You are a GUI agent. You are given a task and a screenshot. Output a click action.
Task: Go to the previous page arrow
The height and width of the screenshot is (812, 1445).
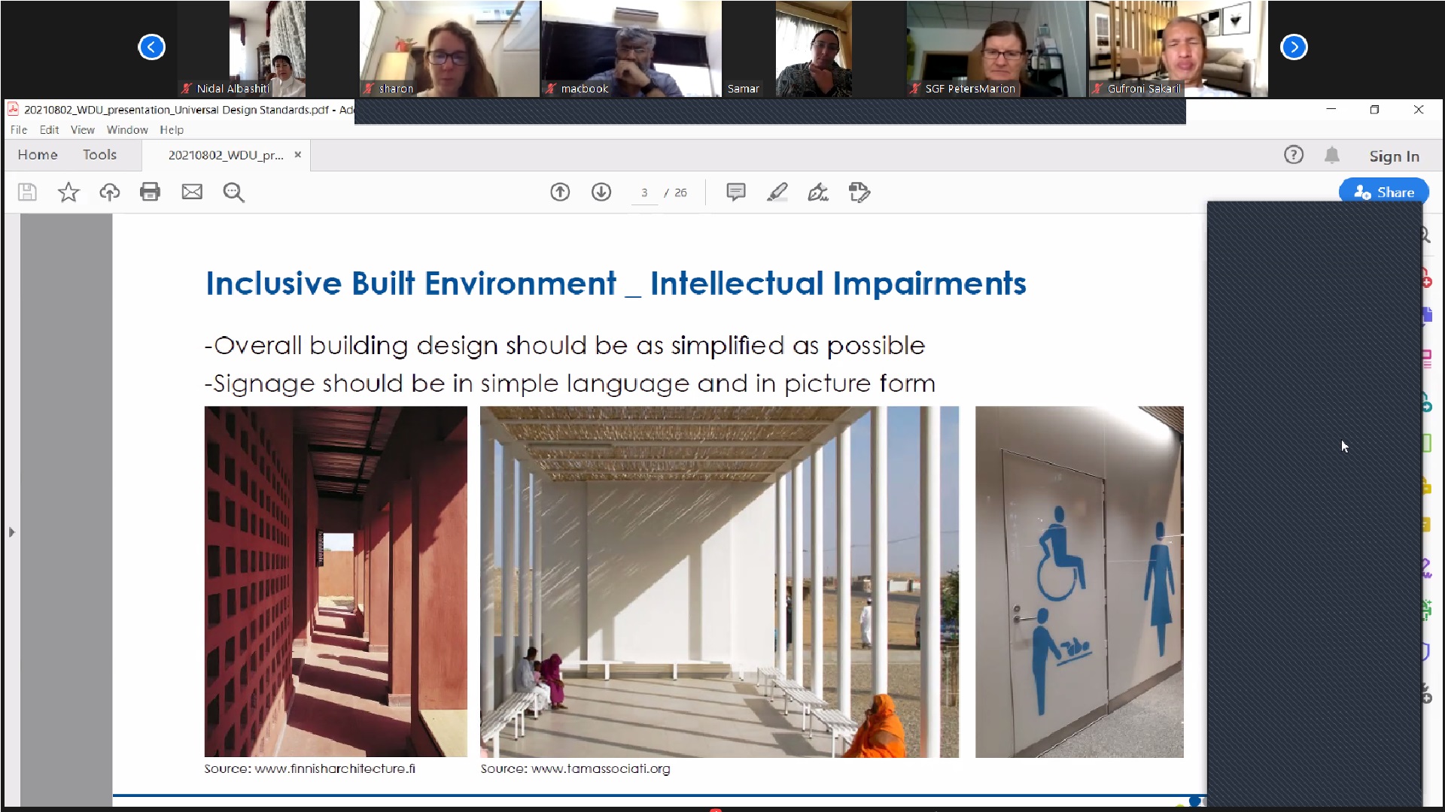[x=560, y=192]
